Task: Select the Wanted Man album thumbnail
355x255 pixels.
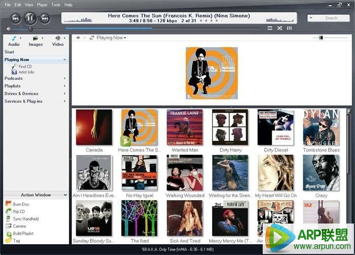Action: tap(185, 127)
